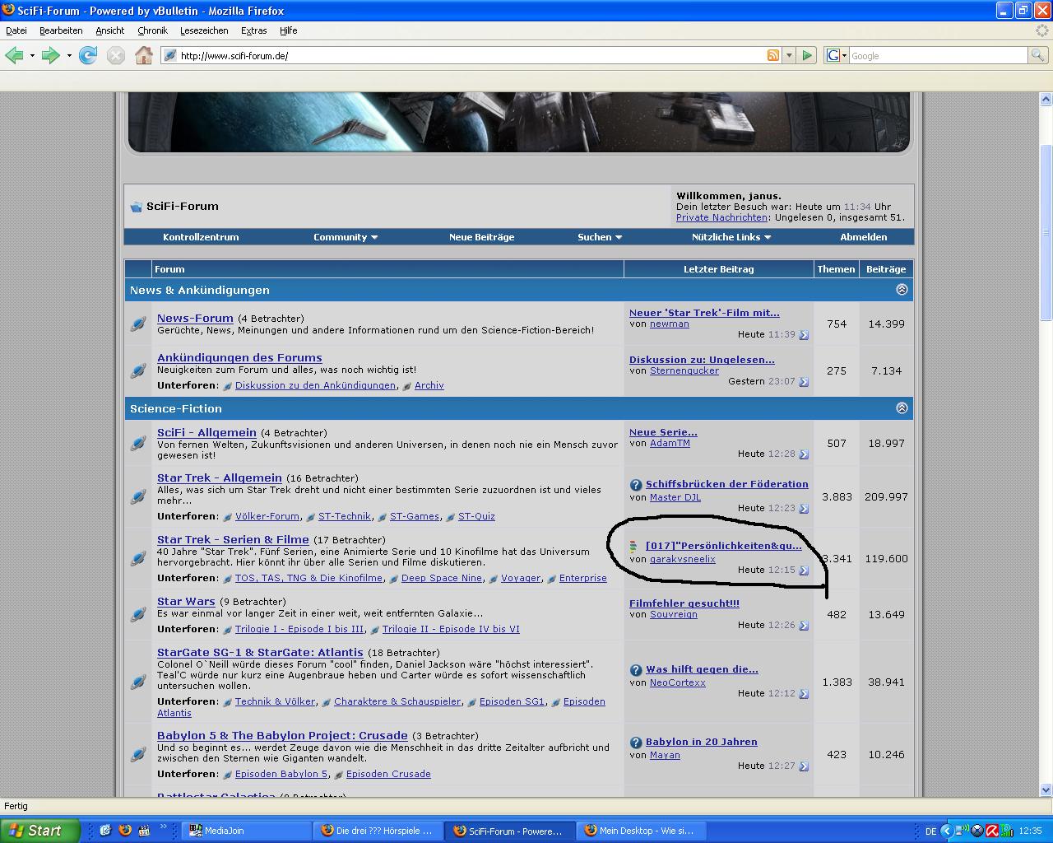Click the back navigation arrow

point(14,55)
